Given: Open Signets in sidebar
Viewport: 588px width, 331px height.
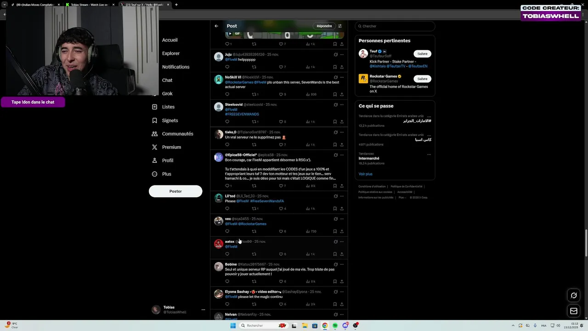Looking at the screenshot, I should click(x=165, y=120).
